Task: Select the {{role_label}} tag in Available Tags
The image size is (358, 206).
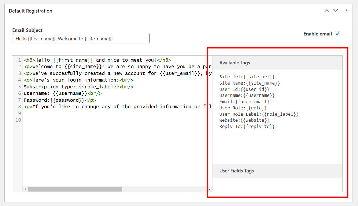Action: click(x=280, y=114)
